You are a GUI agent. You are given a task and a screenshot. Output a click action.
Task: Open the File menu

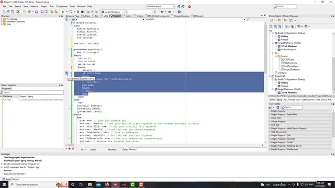[5, 7]
